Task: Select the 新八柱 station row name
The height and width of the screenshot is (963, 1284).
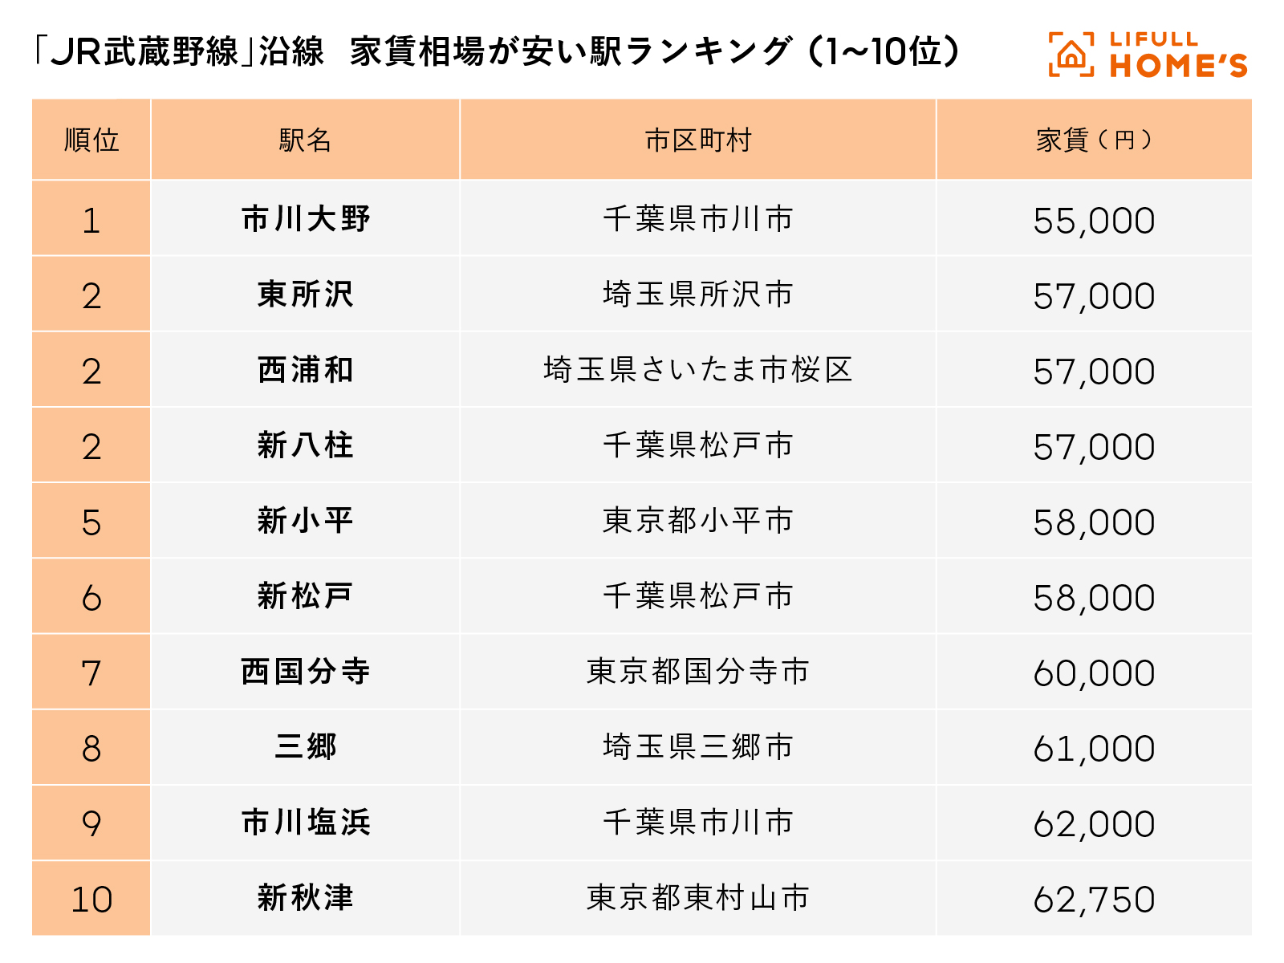Action: [305, 445]
